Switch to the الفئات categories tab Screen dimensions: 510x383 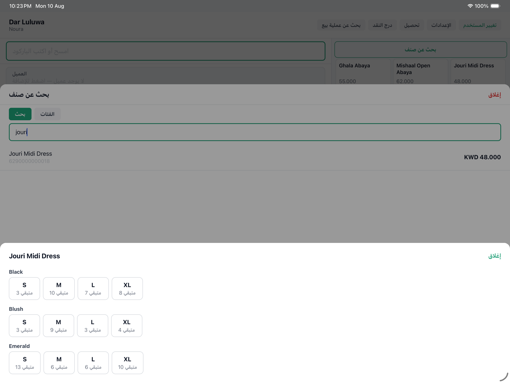pos(48,114)
